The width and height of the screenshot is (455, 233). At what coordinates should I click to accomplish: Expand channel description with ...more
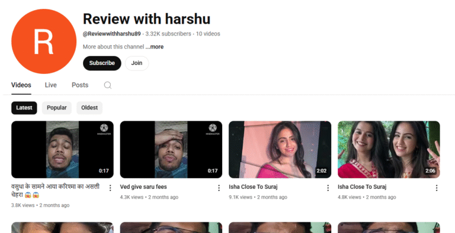[x=155, y=47]
